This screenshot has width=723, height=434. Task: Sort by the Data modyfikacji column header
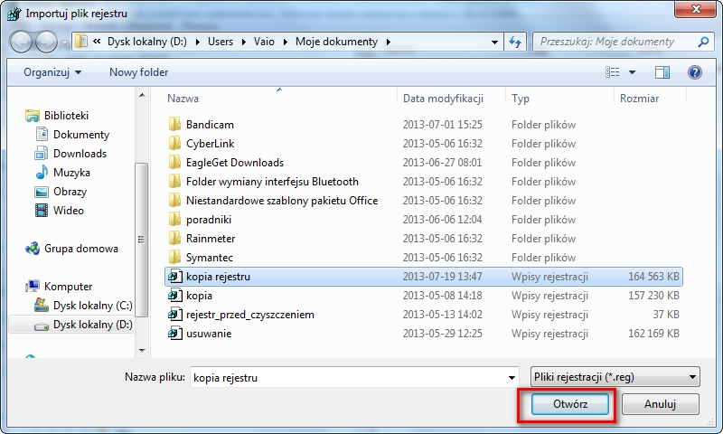click(x=444, y=99)
